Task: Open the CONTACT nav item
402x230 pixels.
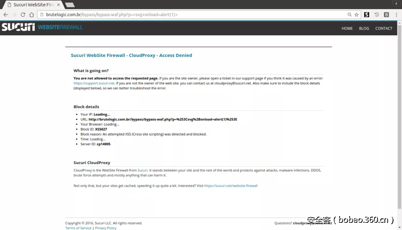Action: coord(384,28)
